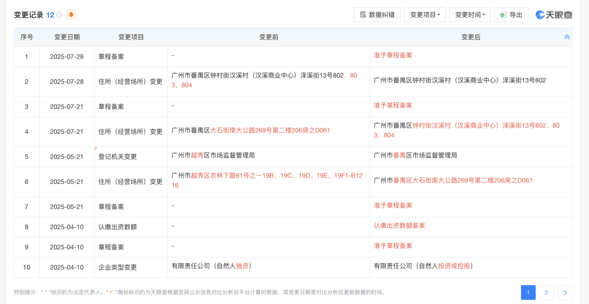Screen dimensions: 589x304
Task: Click 准予章程备案 in row 1
Action: point(393,56)
